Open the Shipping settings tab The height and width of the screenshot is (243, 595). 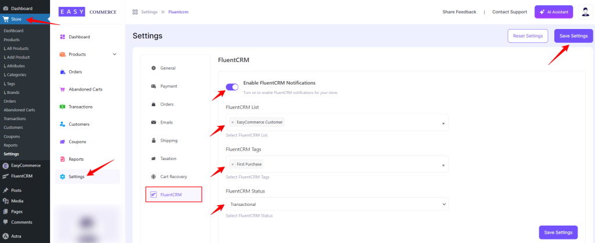coord(174,140)
